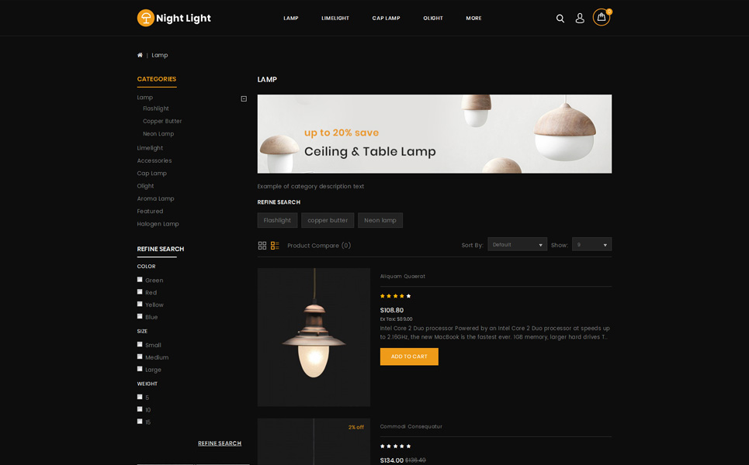Select Featured category in sidebar

[150, 212]
